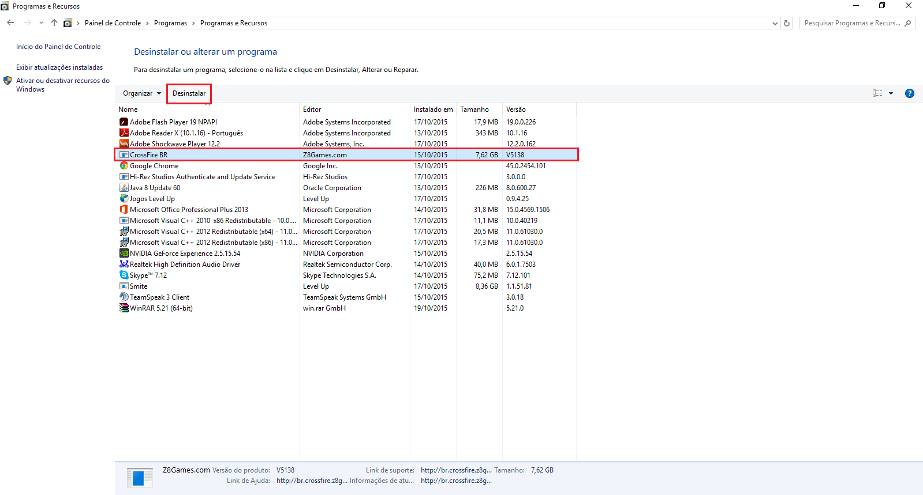Click the CrossFire BR program icon
This screenshot has height=495, width=923.
tap(124, 155)
